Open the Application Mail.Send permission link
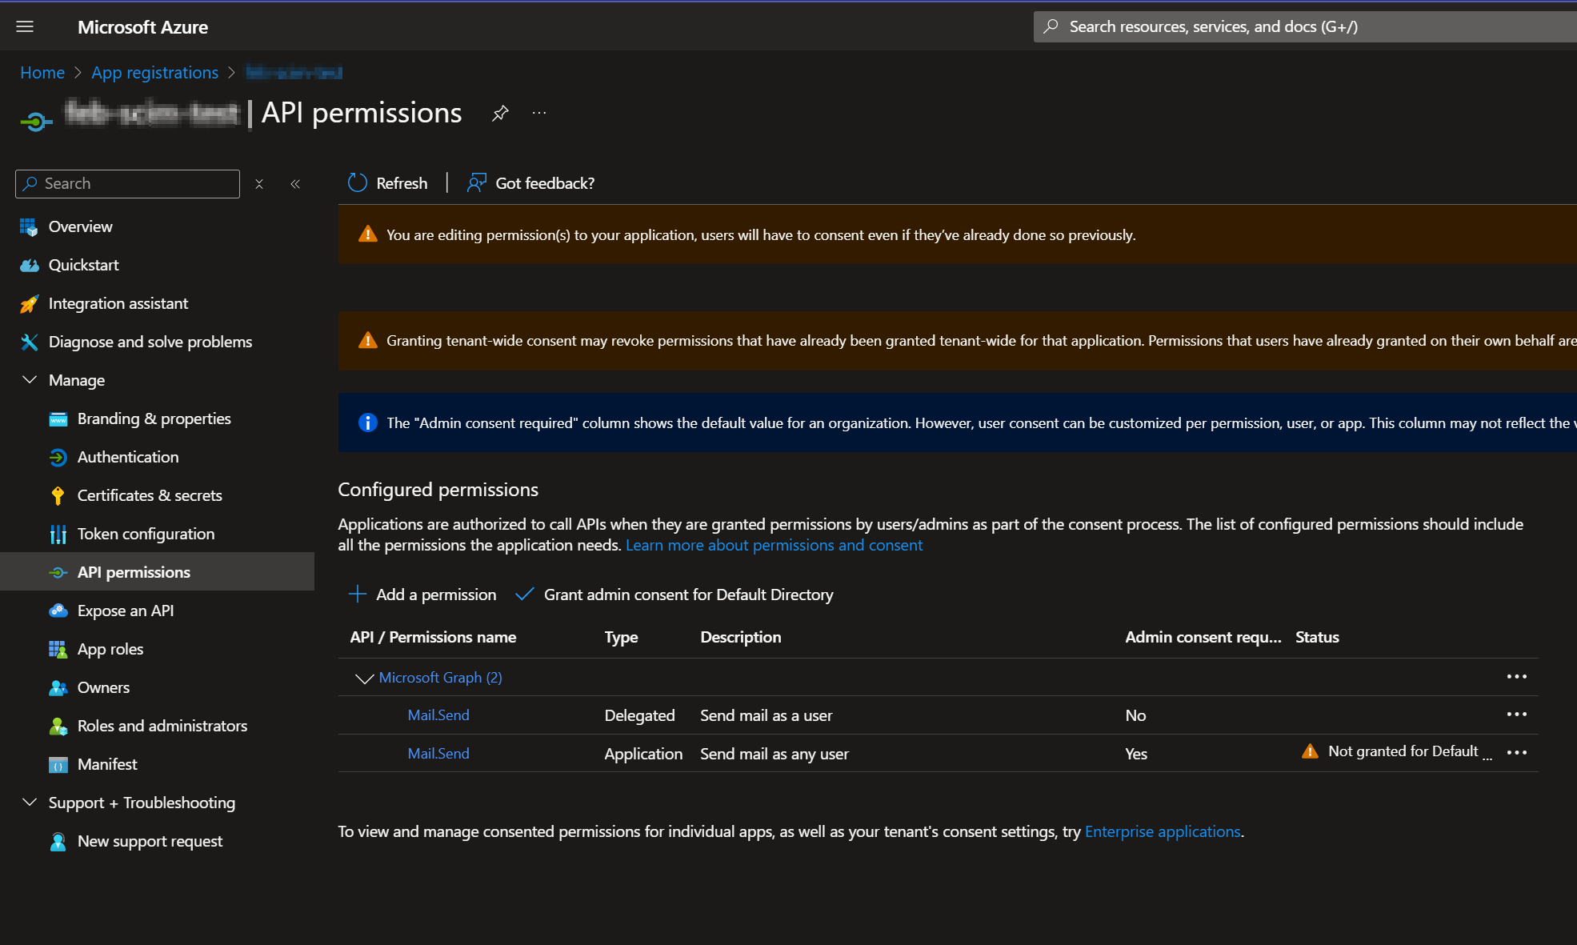This screenshot has width=1577, height=945. pos(438,753)
